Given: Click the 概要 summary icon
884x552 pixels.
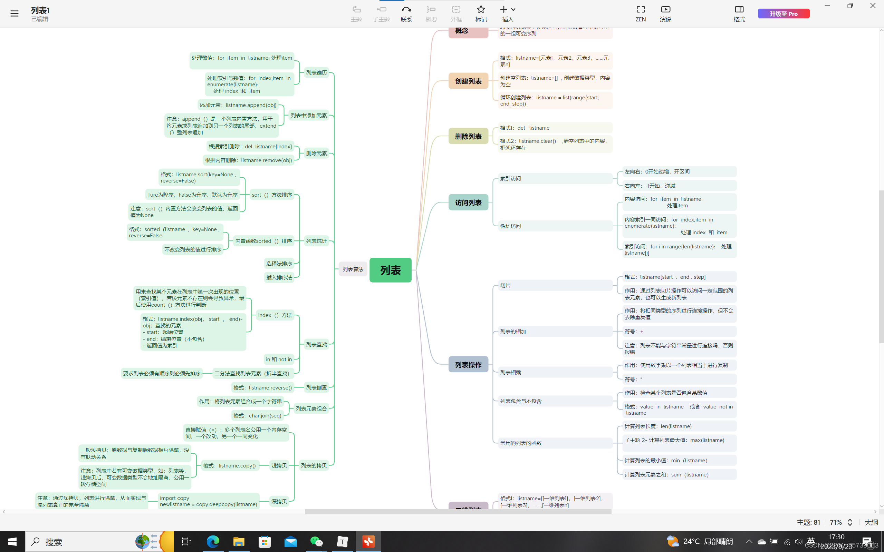Looking at the screenshot, I should pos(431,10).
